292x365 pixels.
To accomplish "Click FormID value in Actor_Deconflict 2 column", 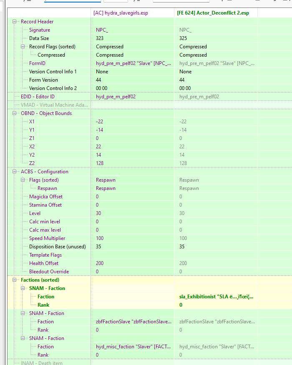I will point(217,63).
